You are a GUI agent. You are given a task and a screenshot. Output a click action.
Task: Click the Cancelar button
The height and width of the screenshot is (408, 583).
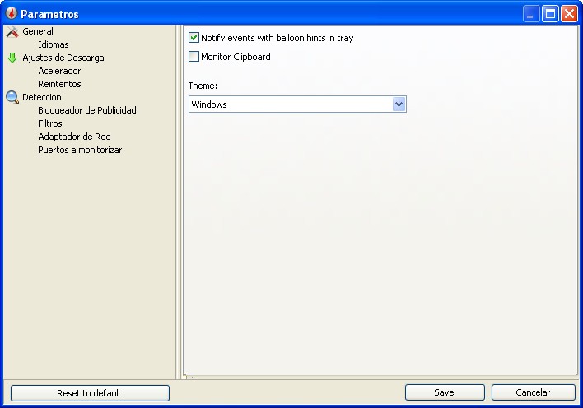tap(533, 392)
